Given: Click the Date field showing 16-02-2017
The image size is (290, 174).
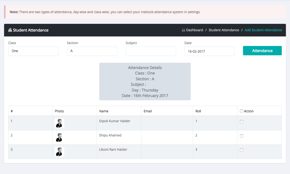Looking at the screenshot, I should [x=209, y=51].
